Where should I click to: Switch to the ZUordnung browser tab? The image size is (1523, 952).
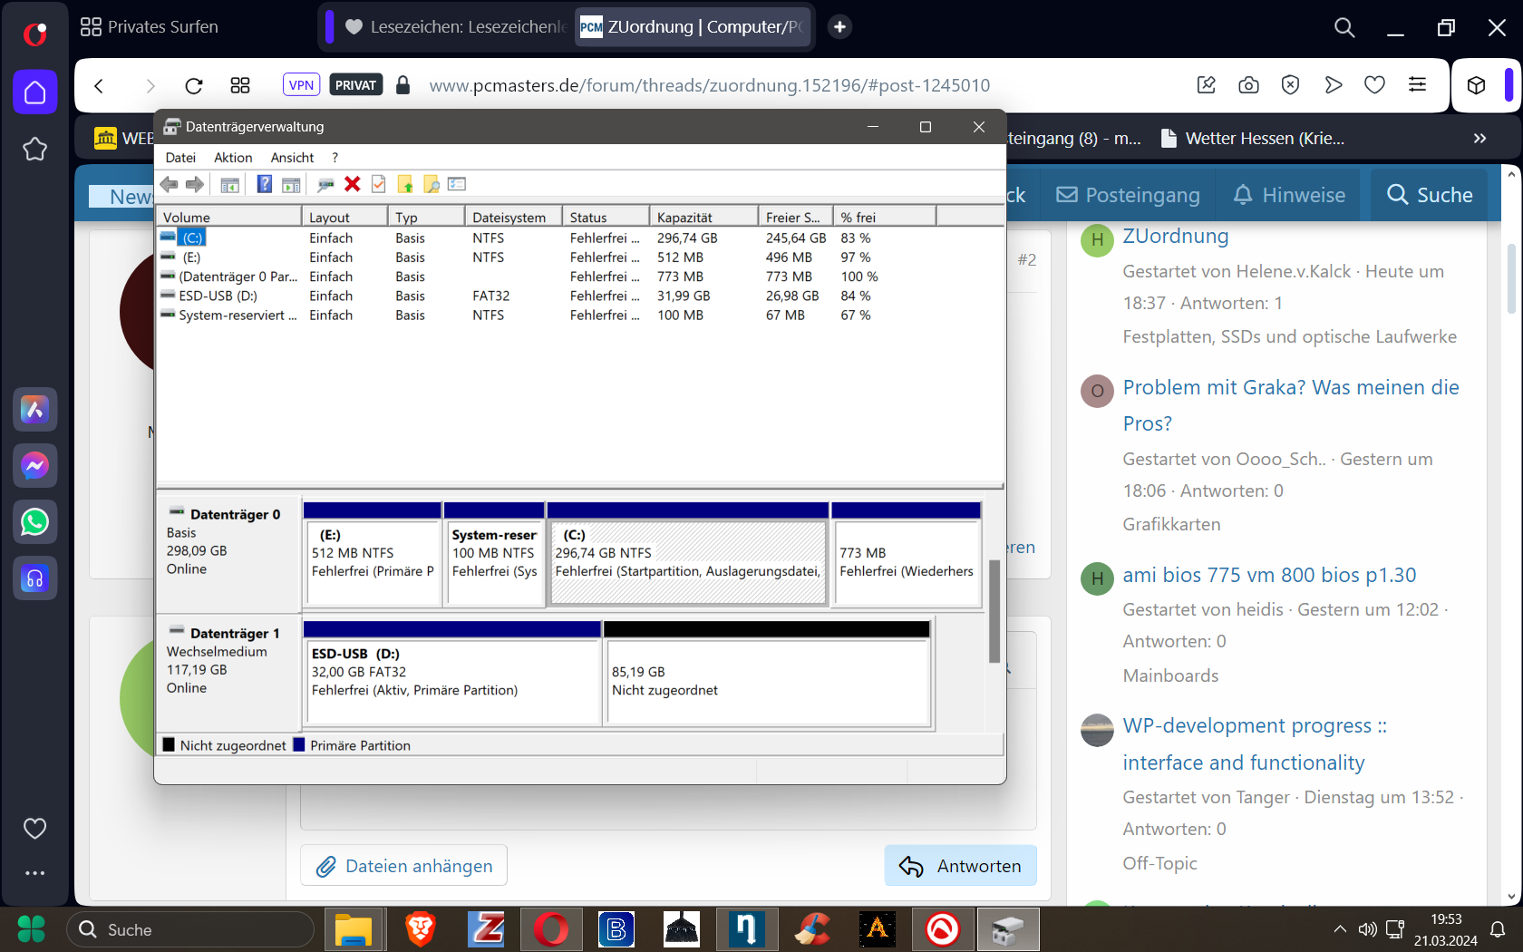[x=694, y=27]
